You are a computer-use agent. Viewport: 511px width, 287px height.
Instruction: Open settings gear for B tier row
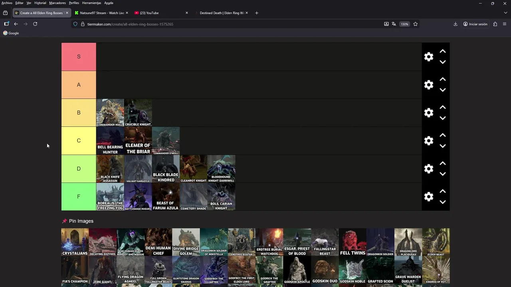click(428, 112)
